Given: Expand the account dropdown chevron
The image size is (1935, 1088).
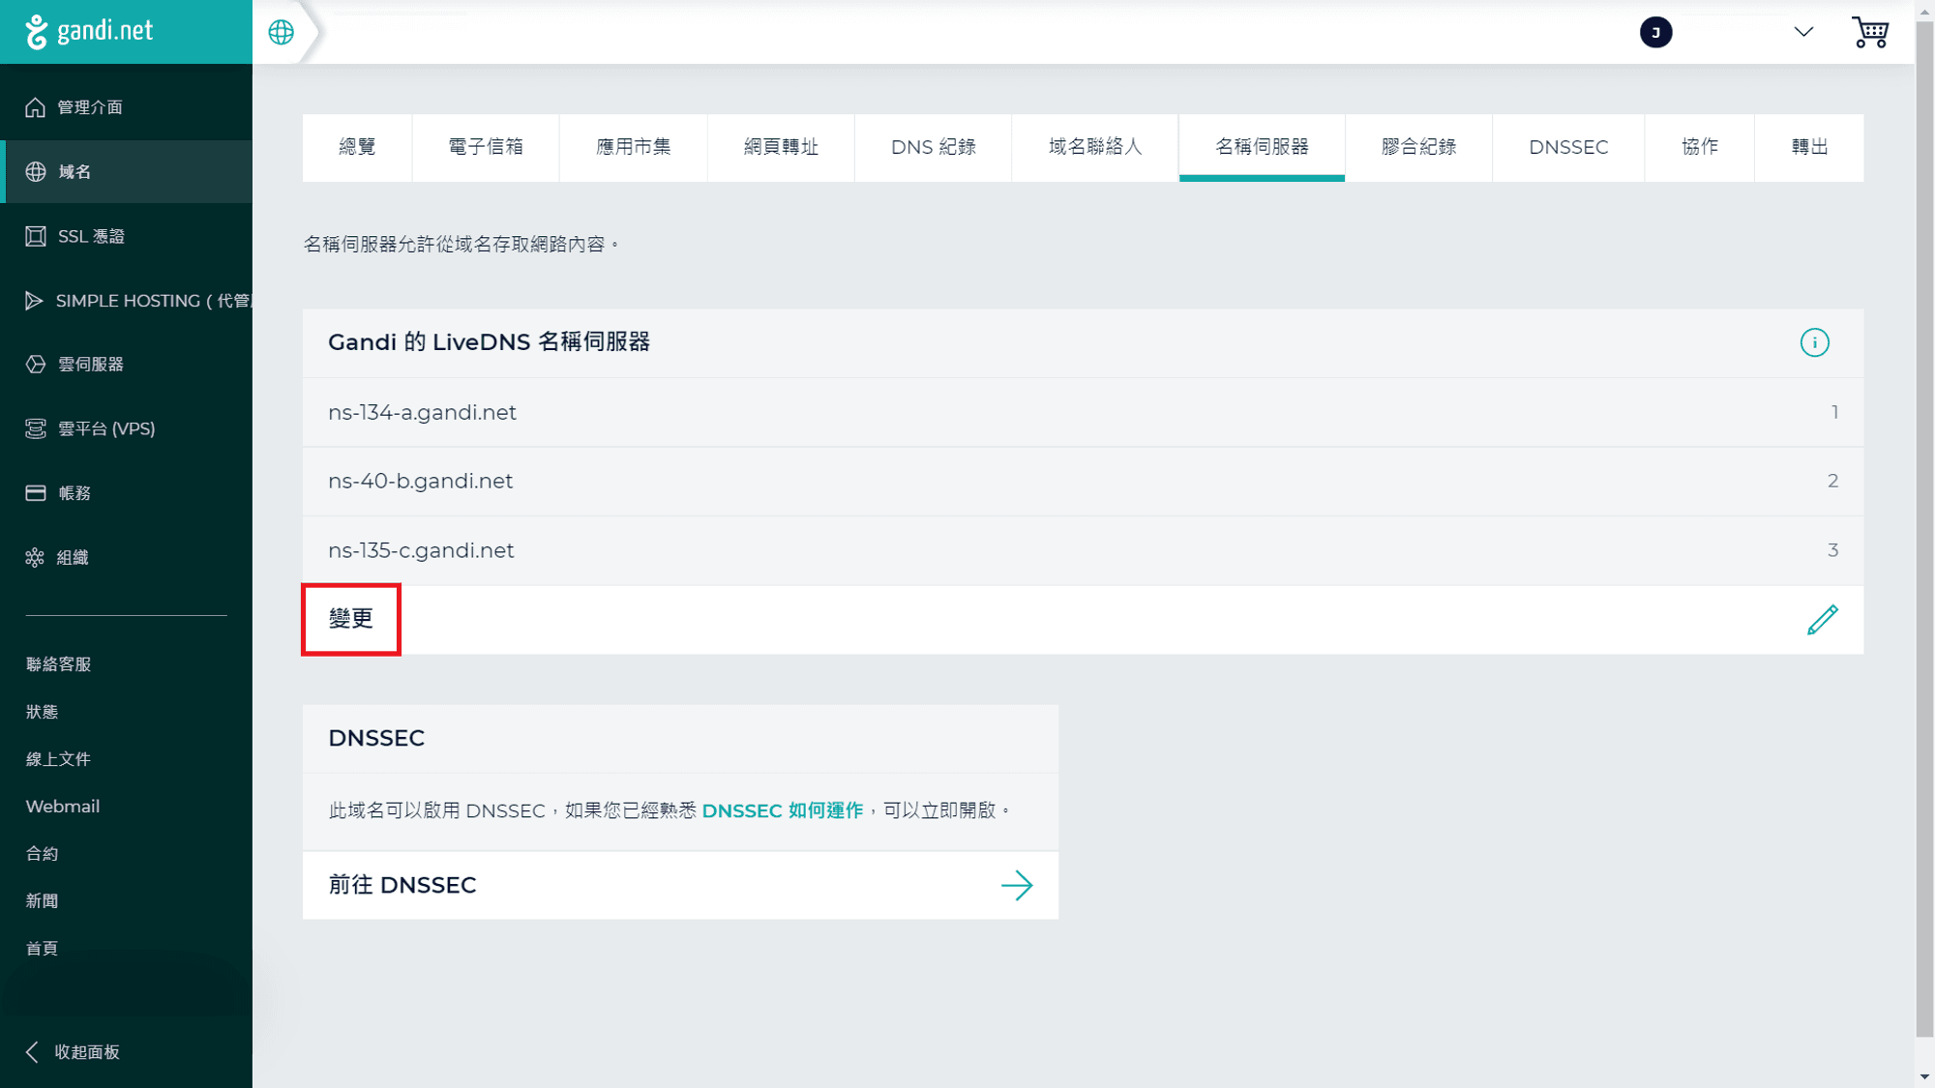Looking at the screenshot, I should click(x=1803, y=32).
